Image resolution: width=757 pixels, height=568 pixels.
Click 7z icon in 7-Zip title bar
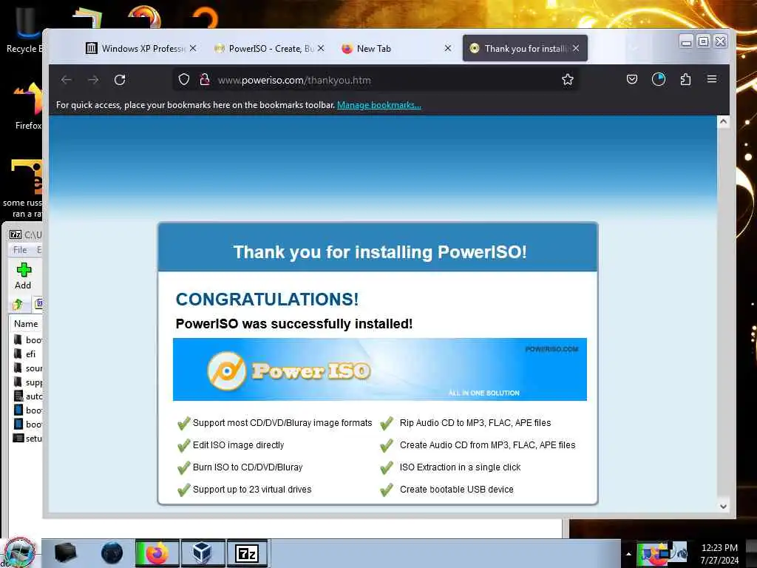16,234
